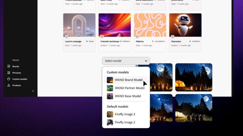Click the Firefly Image 2 icon
Image resolution: width=243 pixels, height=136 pixels.
click(110, 122)
